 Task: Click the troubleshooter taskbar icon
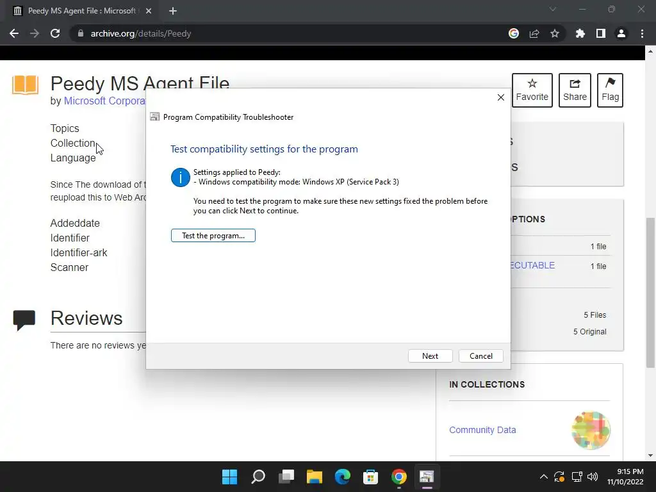click(x=427, y=477)
